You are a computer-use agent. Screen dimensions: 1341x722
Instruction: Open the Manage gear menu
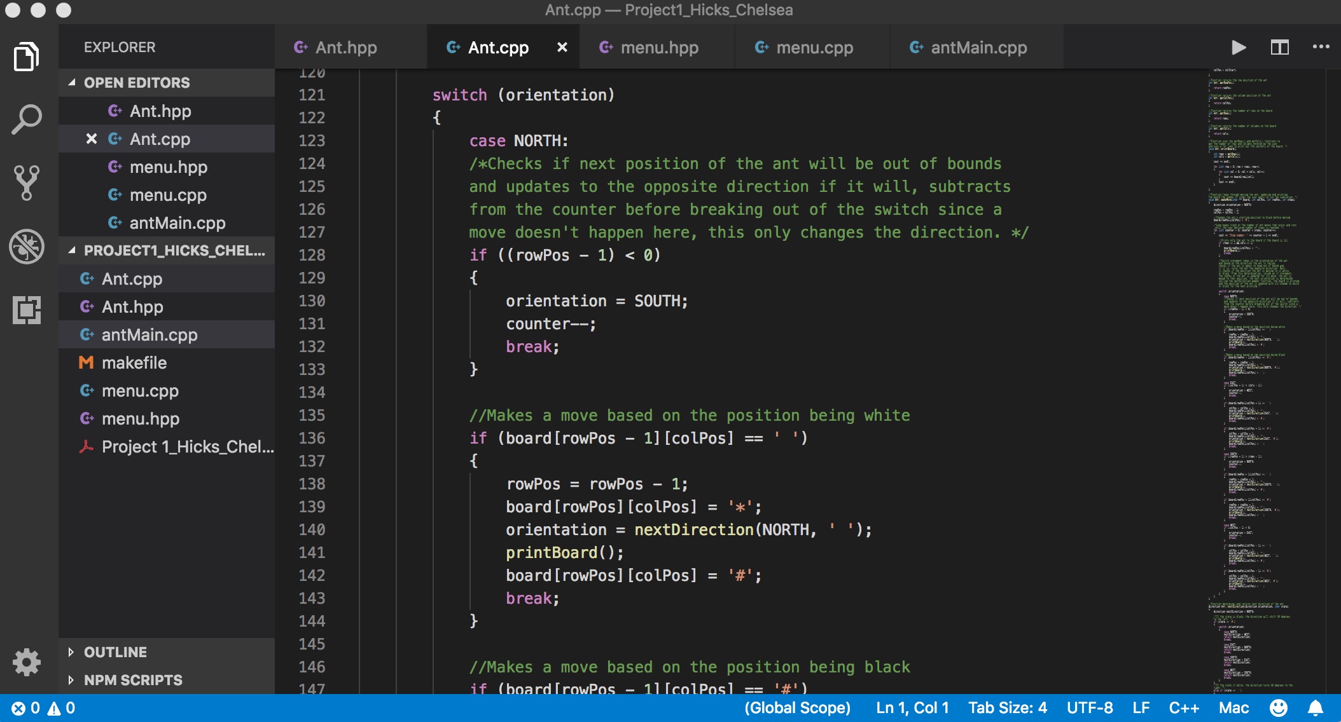point(27,662)
